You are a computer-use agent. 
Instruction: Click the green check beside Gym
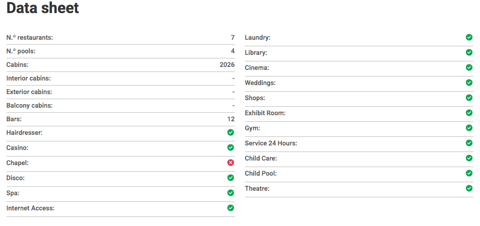469,128
